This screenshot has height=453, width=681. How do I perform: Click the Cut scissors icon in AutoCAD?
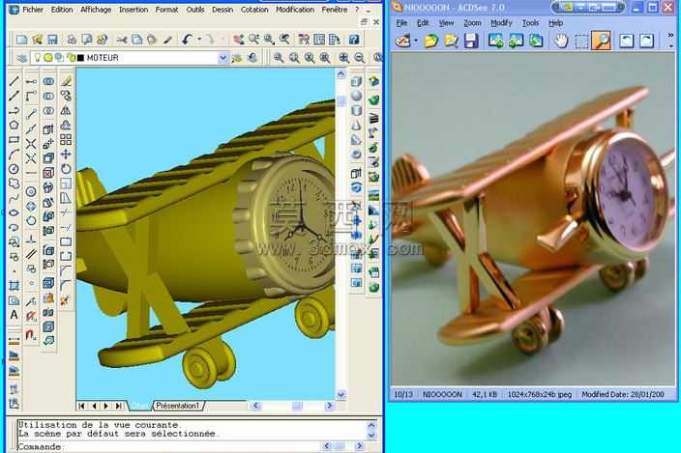pos(122,40)
